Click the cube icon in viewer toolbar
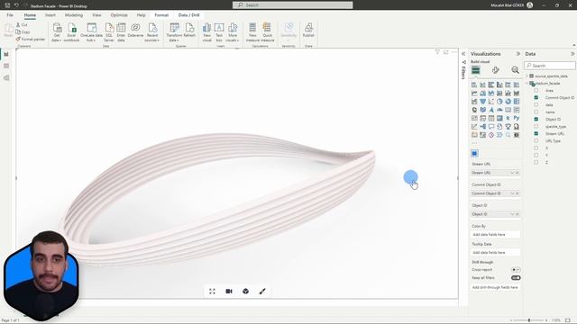 (x=245, y=292)
